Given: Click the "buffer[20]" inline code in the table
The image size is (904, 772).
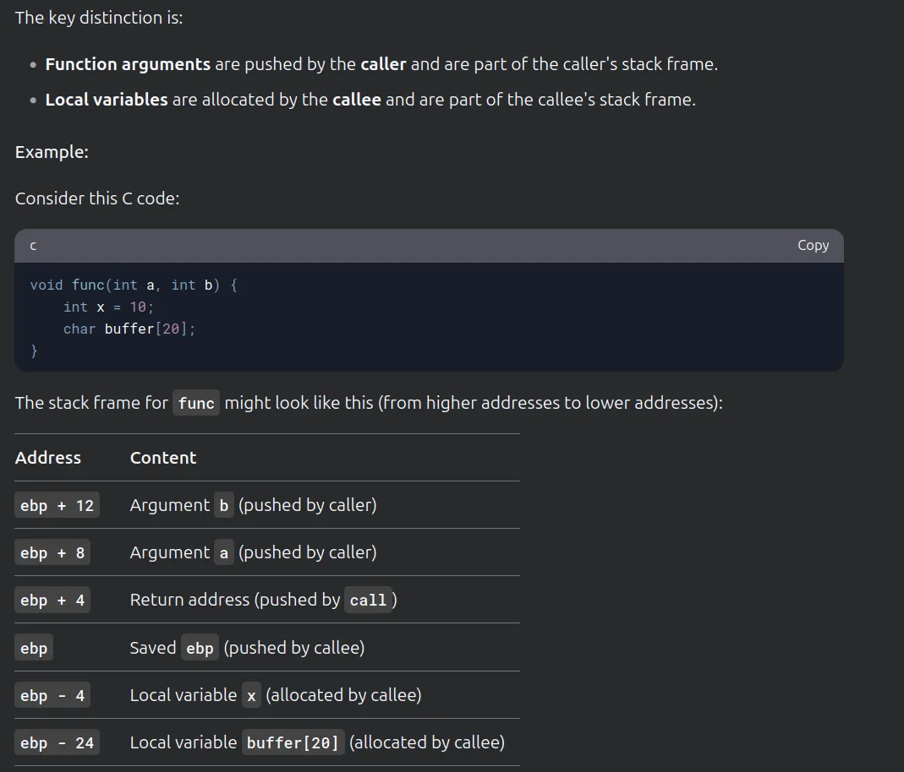Looking at the screenshot, I should pyautogui.click(x=293, y=742).
